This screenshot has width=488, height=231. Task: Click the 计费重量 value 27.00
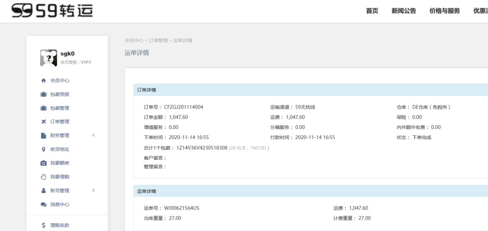click(x=364, y=218)
